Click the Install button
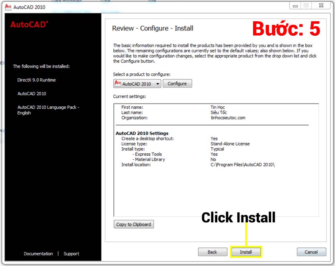335x266 pixels. [x=246, y=252]
